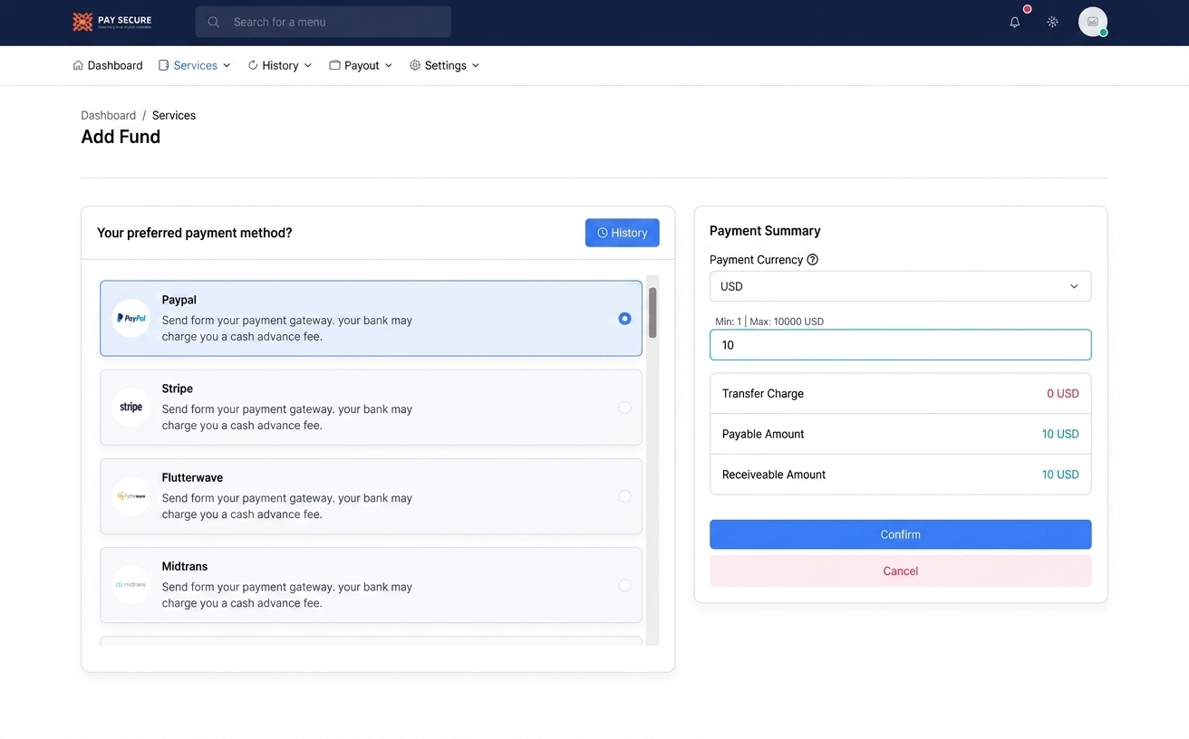Select the Paypal radio button
Image resolution: width=1189 pixels, height=739 pixels.
(x=624, y=318)
